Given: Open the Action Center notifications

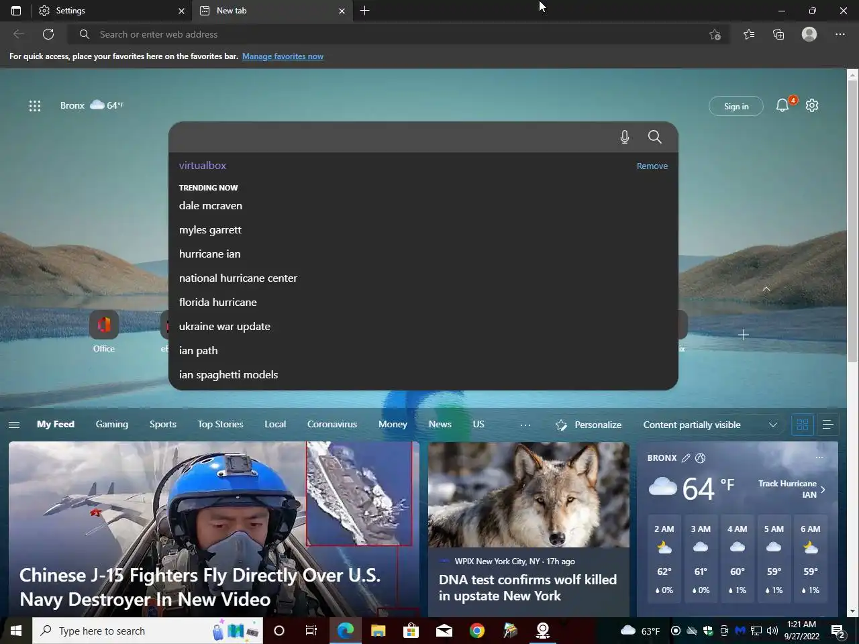Looking at the screenshot, I should [838, 631].
